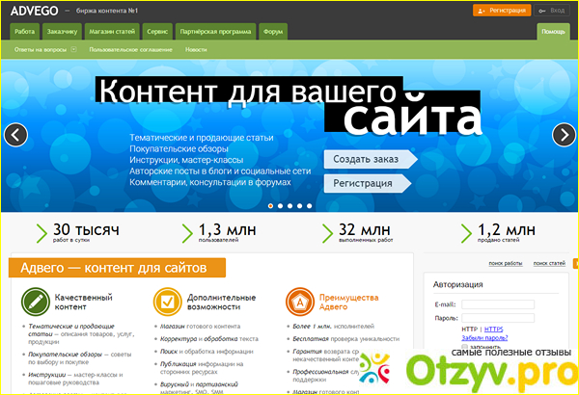Open the 'Забыли пароль?' link
579x395 pixels.
pyautogui.click(x=483, y=338)
